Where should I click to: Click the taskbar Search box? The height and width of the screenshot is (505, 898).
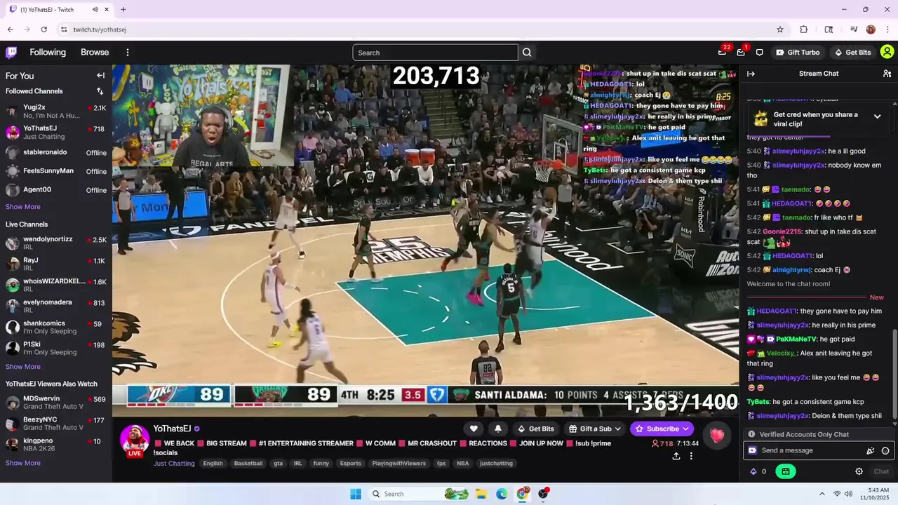coord(420,494)
